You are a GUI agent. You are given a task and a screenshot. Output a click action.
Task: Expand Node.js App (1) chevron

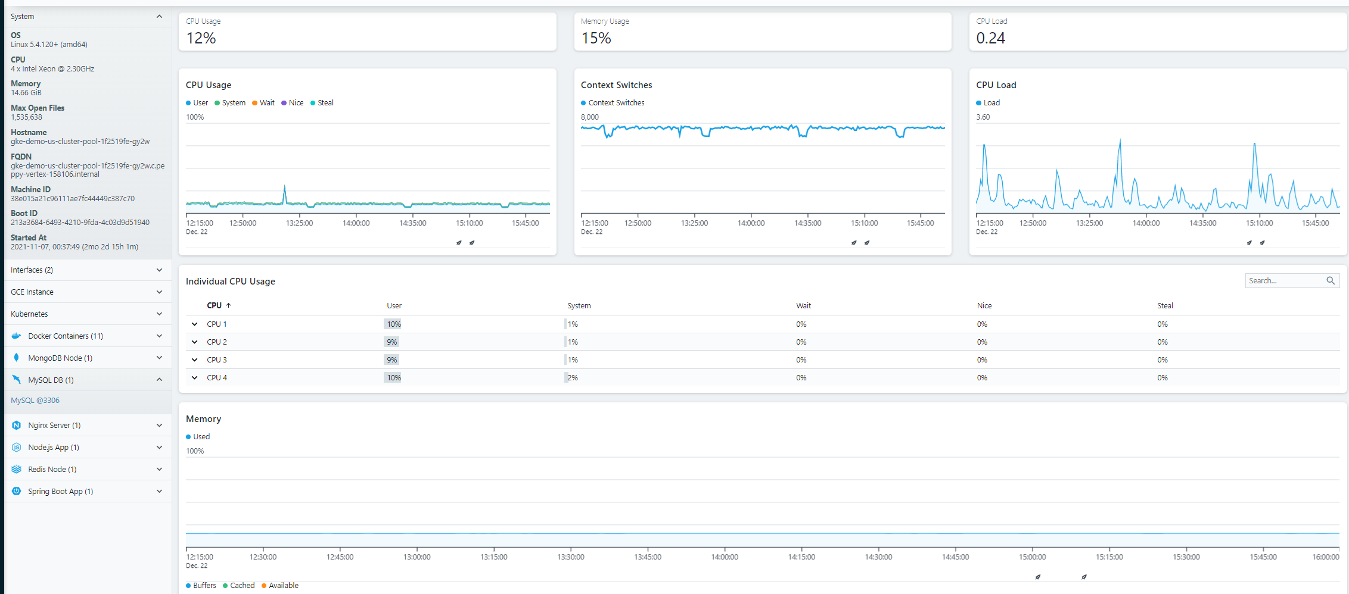[x=159, y=448]
